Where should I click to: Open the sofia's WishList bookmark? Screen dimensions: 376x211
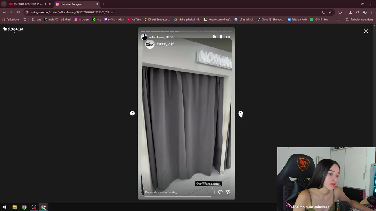pos(244,20)
